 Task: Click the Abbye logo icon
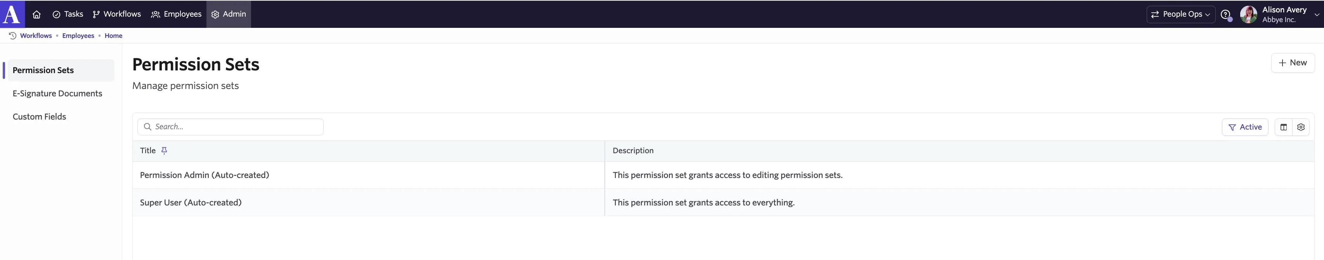12,14
